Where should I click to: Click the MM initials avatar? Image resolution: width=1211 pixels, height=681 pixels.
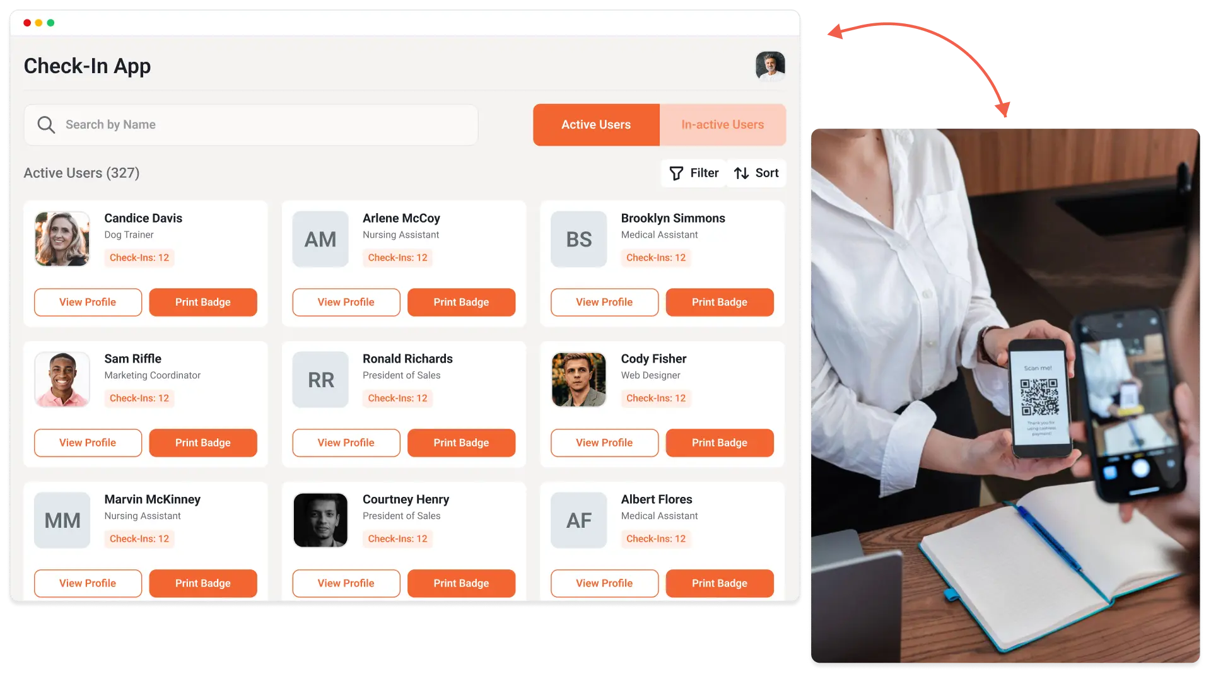tap(62, 520)
